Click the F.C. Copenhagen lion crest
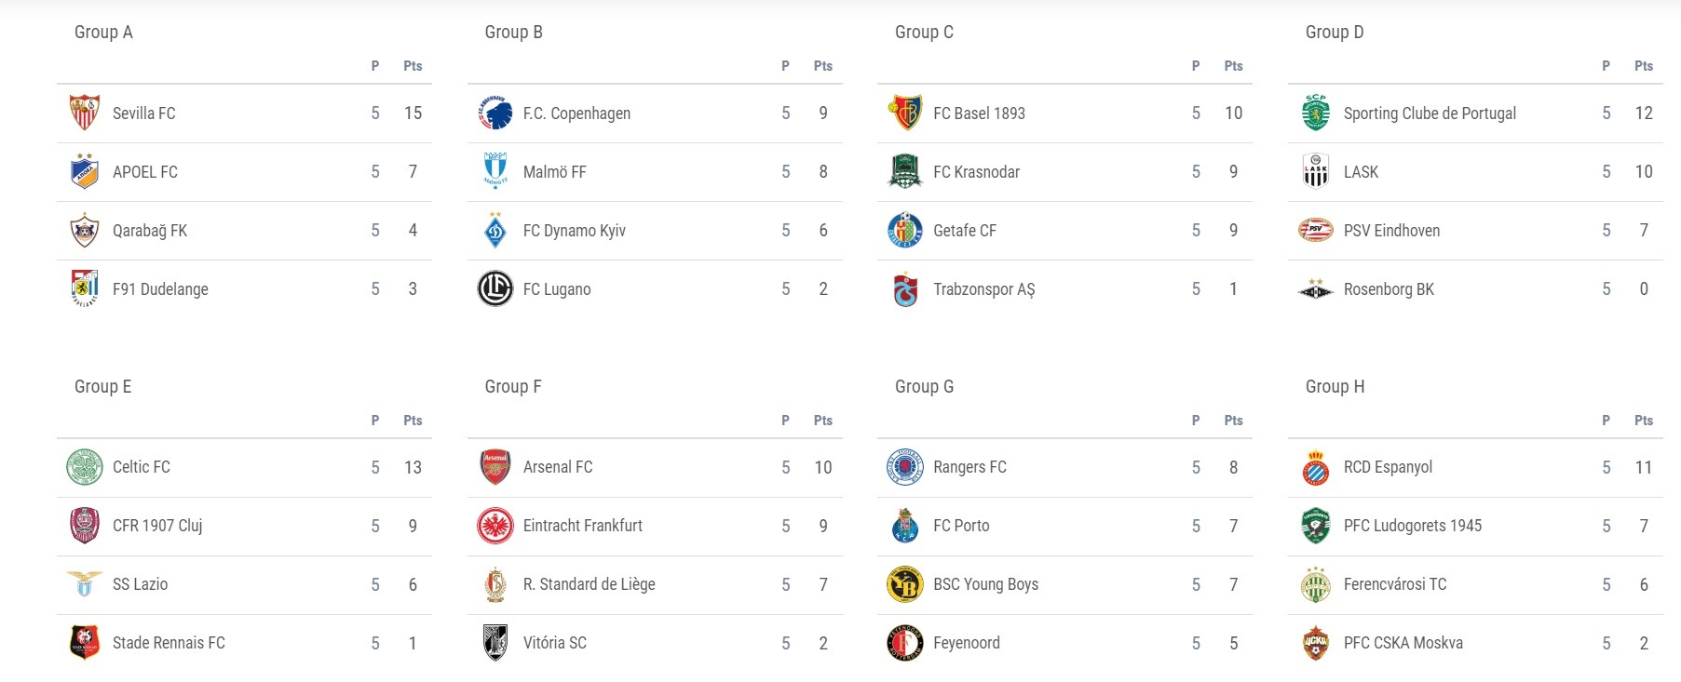The height and width of the screenshot is (682, 1681). (495, 113)
